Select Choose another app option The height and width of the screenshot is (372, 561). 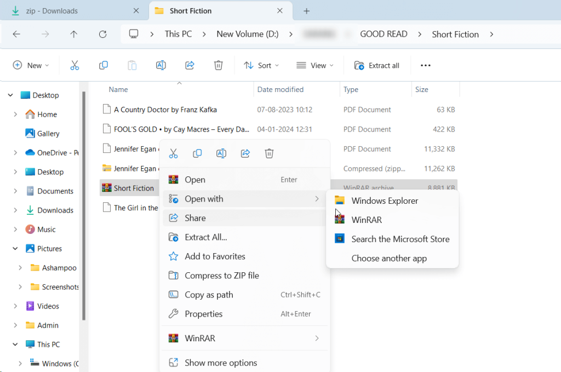(388, 258)
